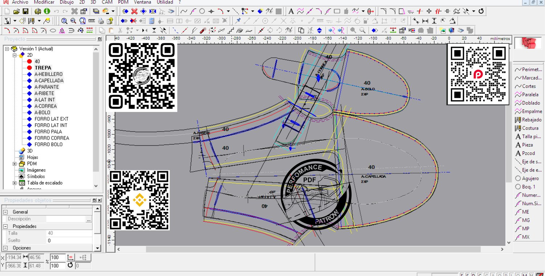Collapse the 2D tree node
Screen dimensions: 545x276
click(15, 55)
